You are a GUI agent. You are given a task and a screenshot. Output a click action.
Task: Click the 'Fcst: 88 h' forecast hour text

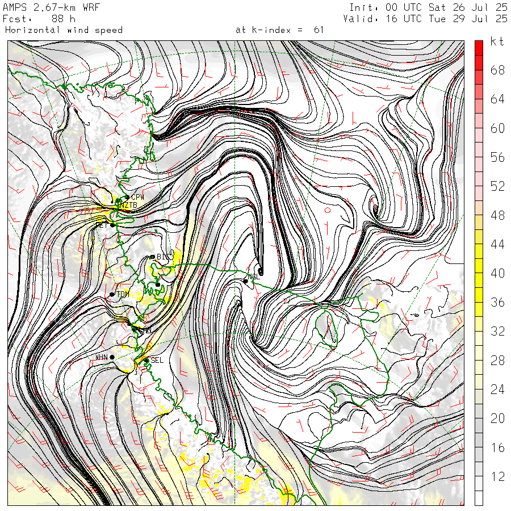click(x=39, y=19)
